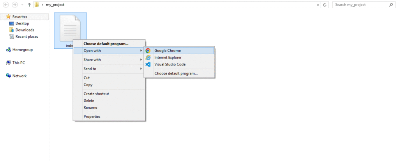399x161 pixels.
Task: Expand the Share with submenu
Action: [109, 60]
